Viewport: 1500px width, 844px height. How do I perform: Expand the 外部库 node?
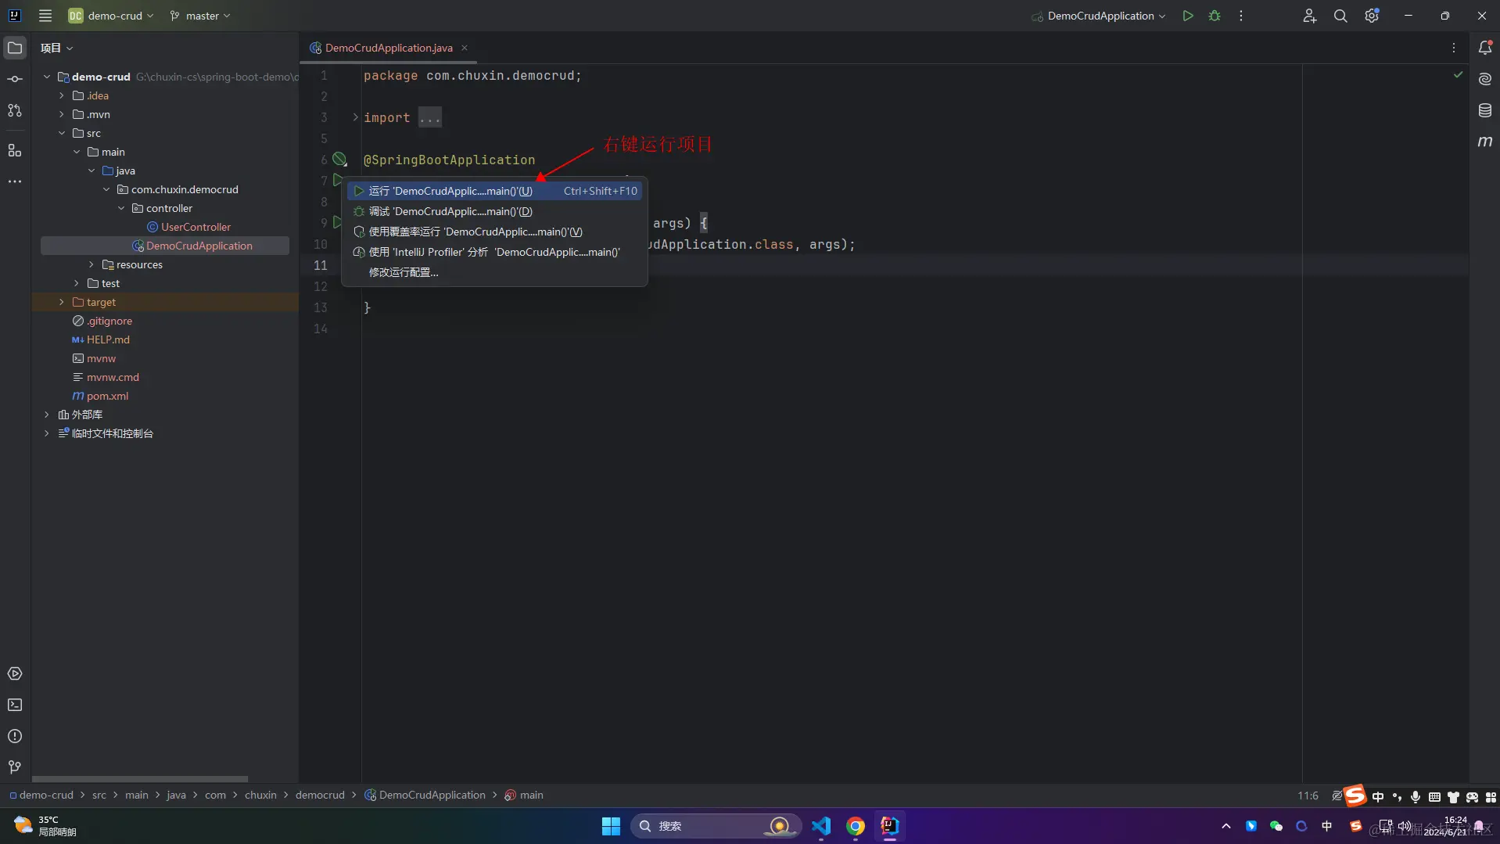[47, 415]
